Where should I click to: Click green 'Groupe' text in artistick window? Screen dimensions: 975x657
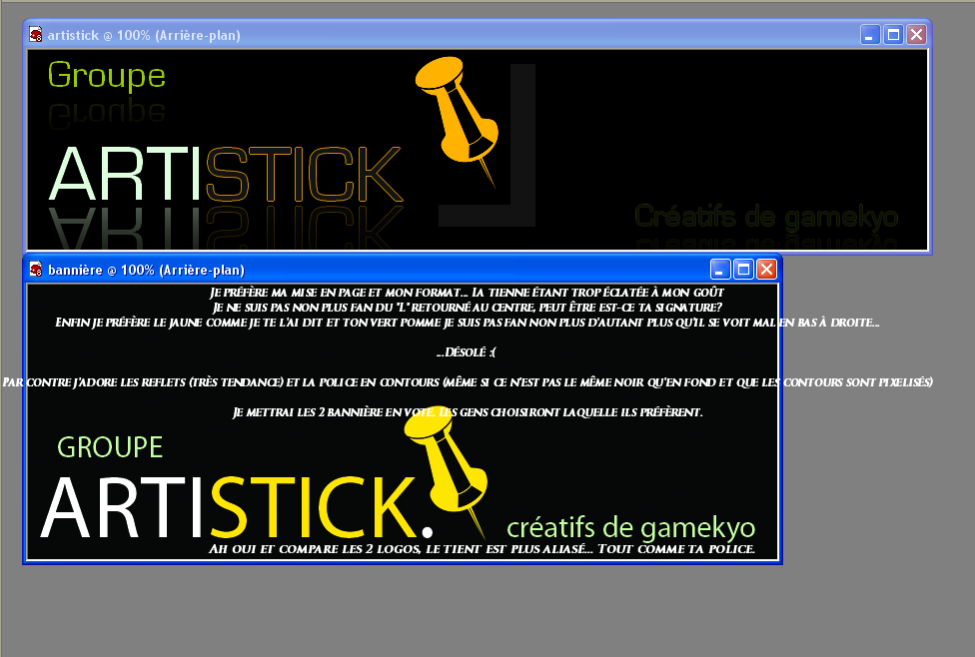106,77
